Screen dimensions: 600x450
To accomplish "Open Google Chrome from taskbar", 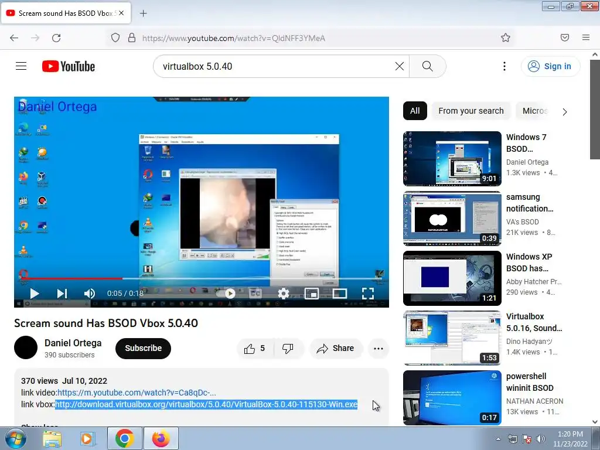I will [x=124, y=438].
